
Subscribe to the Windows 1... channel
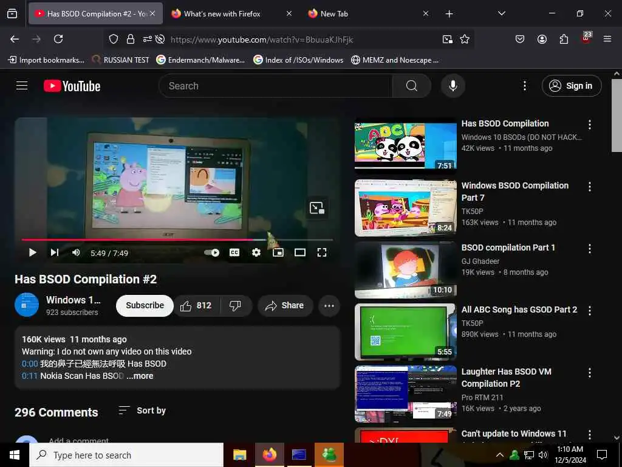coord(145,305)
